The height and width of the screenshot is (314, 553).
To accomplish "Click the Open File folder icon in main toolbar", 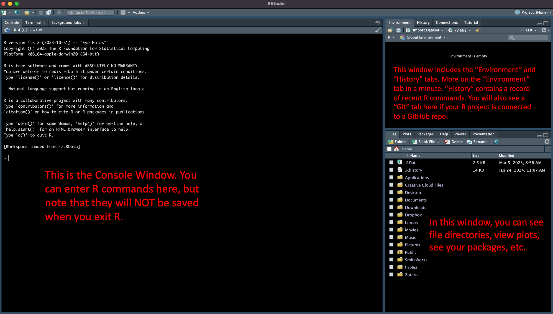I will (27, 12).
